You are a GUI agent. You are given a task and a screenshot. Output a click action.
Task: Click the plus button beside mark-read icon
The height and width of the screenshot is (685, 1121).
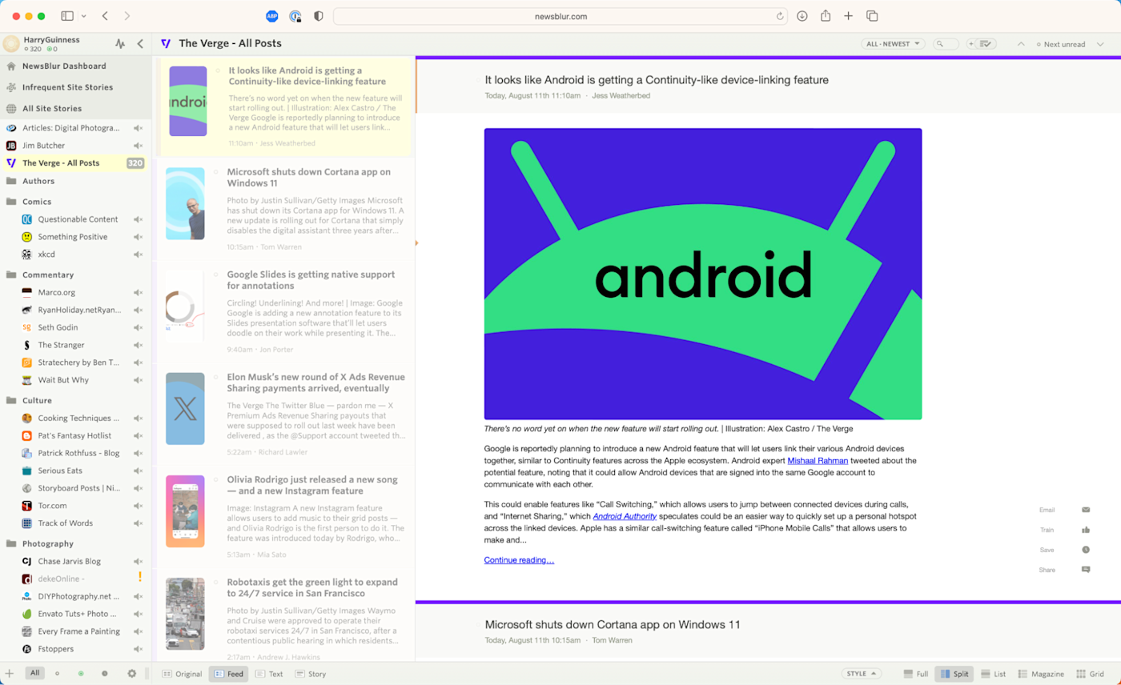point(971,44)
